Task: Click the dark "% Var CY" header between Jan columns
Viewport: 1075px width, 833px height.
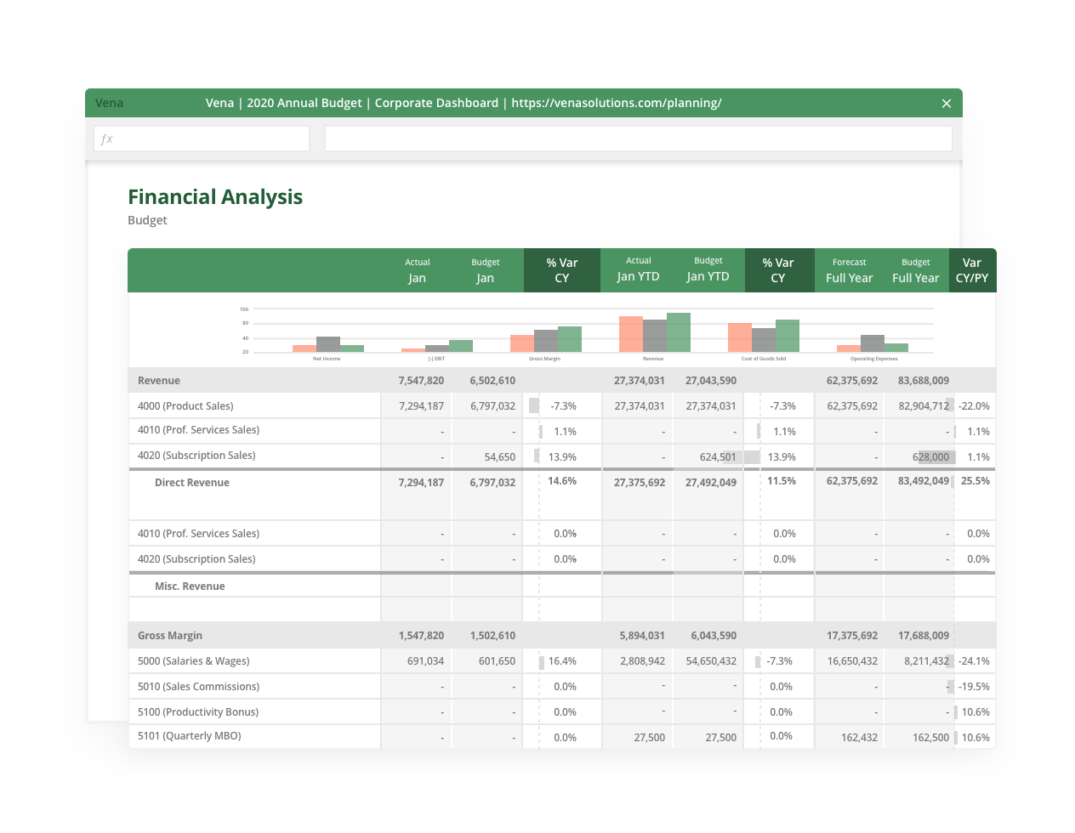Action: (x=561, y=269)
